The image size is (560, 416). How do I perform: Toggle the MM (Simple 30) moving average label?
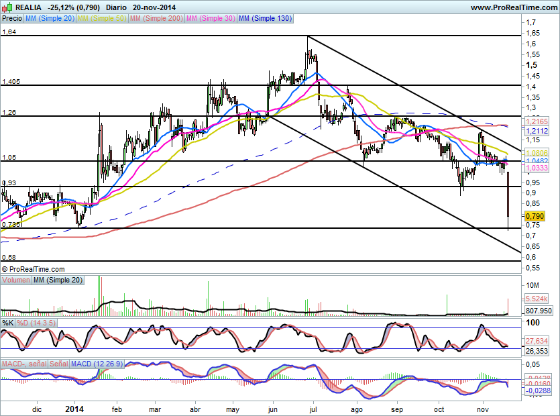[211, 19]
